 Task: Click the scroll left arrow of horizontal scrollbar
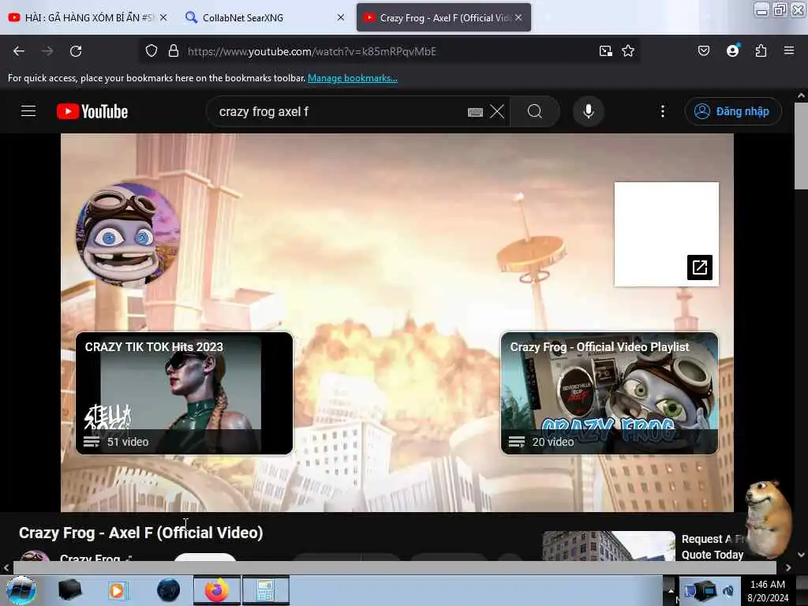pos(6,567)
